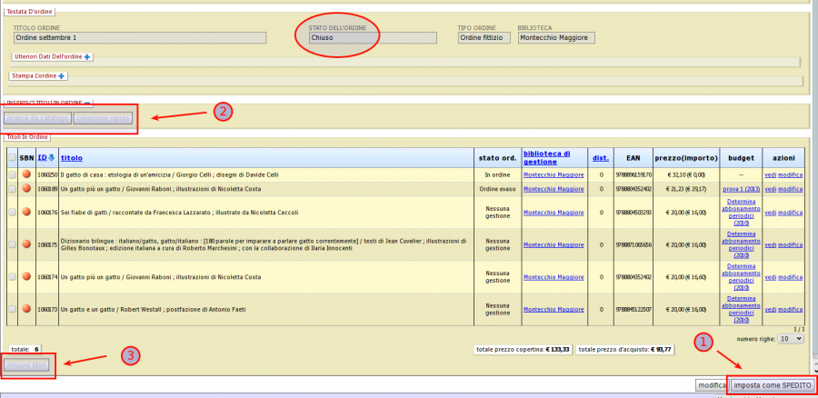The width and height of the screenshot is (818, 398).
Task: Open vedi link for Il gatto di casa
Action: [x=769, y=174]
